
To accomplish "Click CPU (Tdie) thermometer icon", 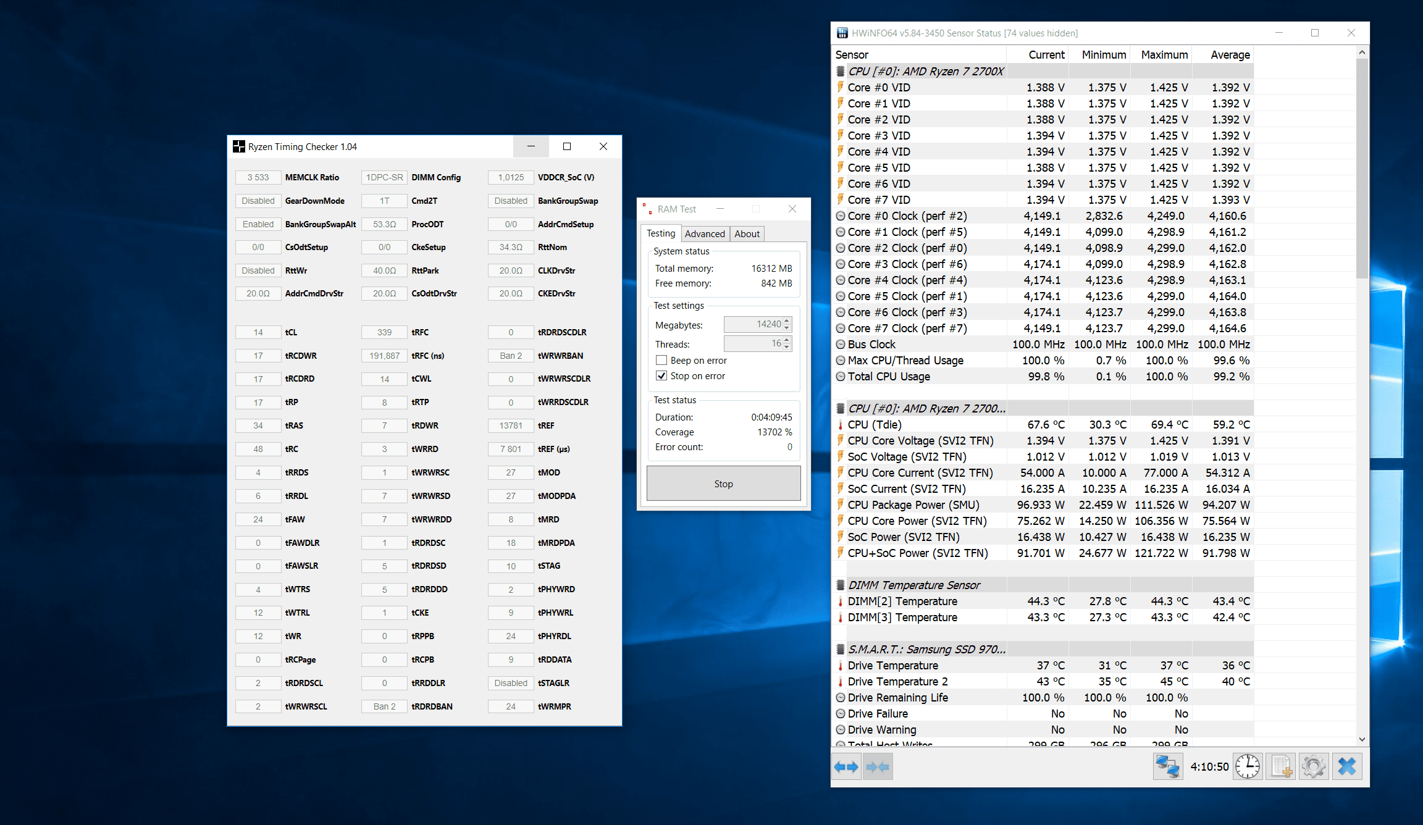I will pos(840,425).
